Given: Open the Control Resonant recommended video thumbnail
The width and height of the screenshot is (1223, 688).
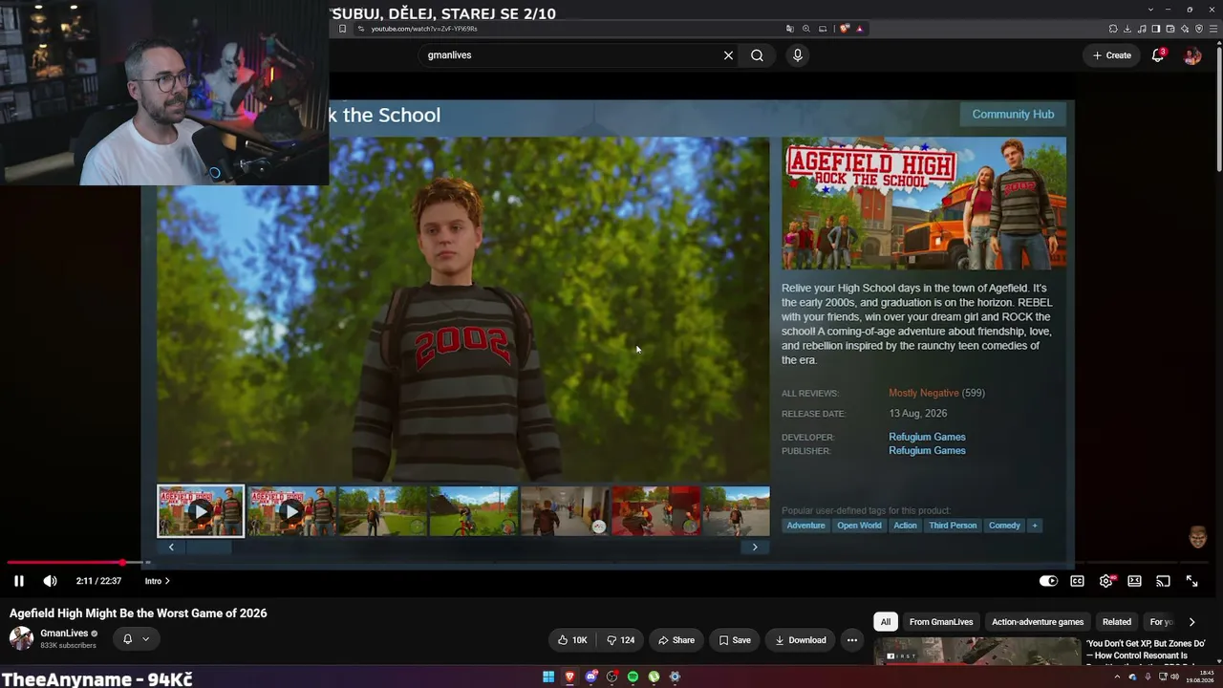Looking at the screenshot, I should pyautogui.click(x=976, y=652).
